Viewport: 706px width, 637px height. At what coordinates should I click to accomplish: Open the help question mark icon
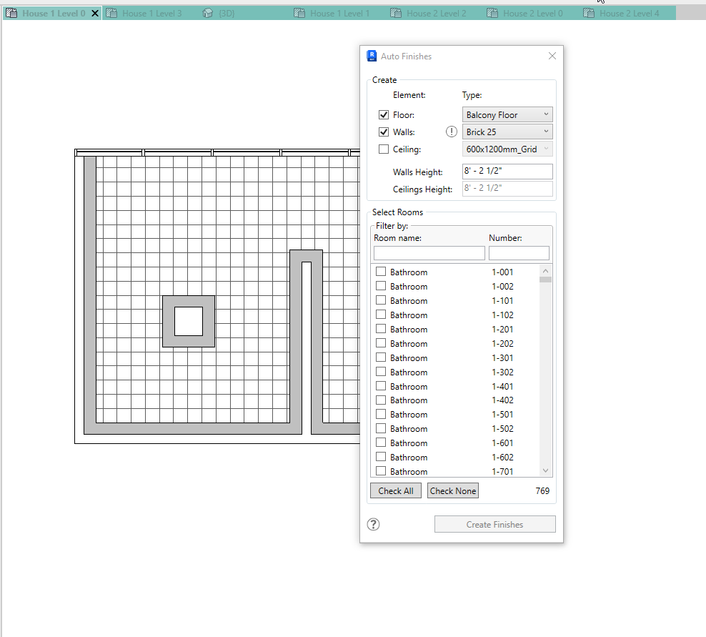tap(373, 524)
